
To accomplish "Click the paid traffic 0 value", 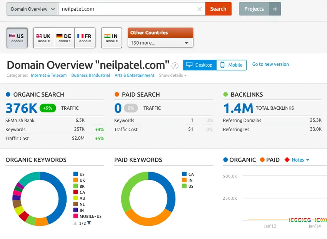I will [118, 108].
